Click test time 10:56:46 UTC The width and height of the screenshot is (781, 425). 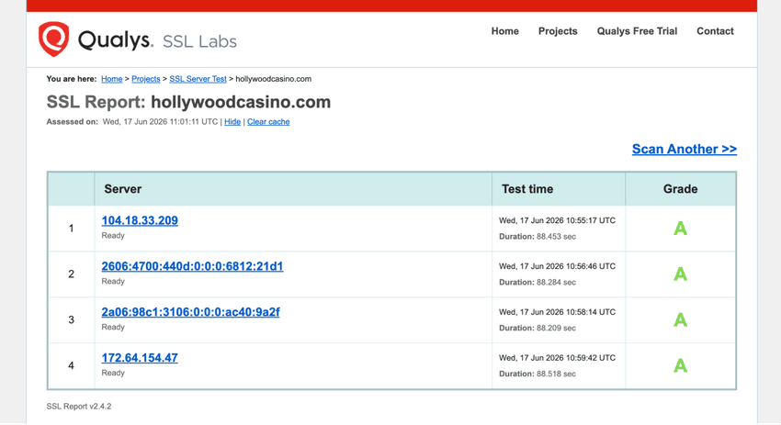click(x=558, y=266)
